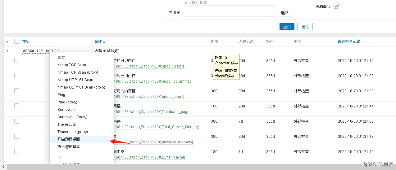Focus the 应用集 input field

[x=230, y=13]
